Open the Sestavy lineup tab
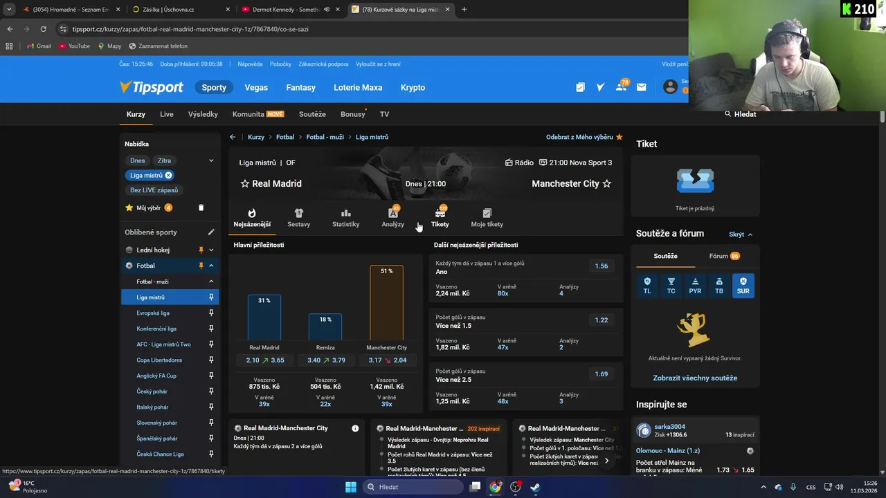886x498 pixels. [x=298, y=217]
